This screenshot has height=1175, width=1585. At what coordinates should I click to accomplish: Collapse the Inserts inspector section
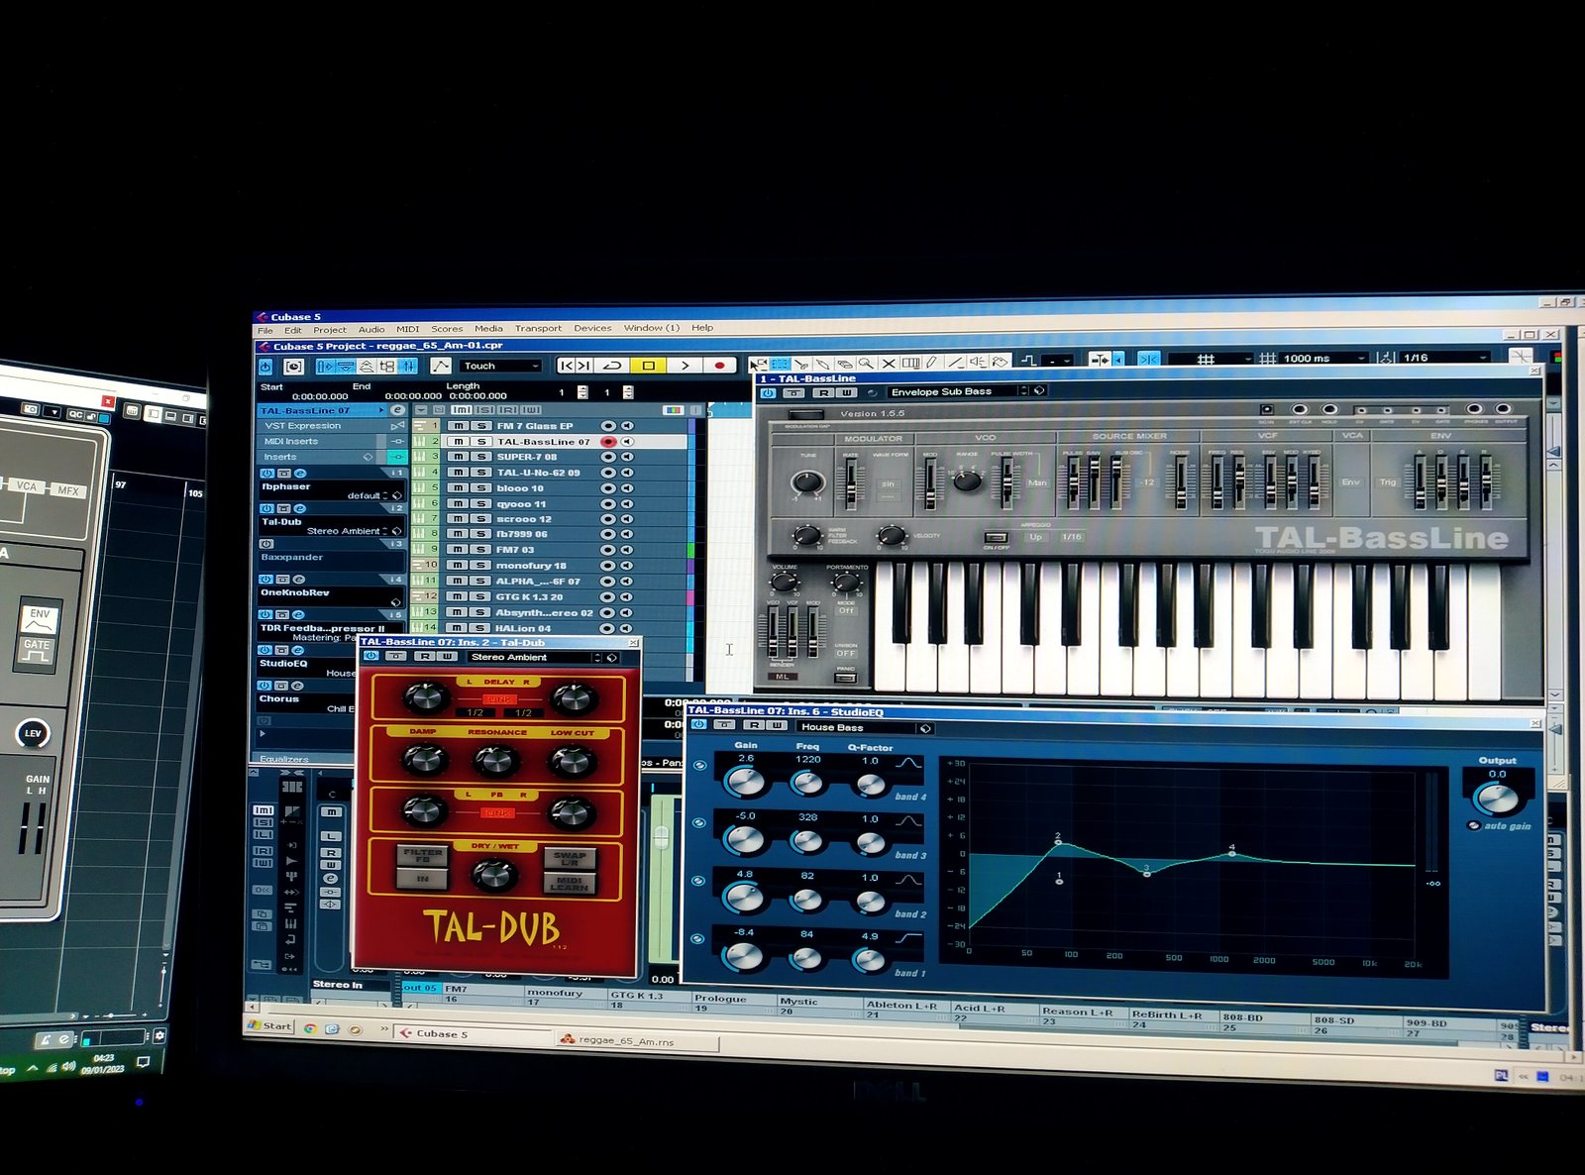(332, 457)
